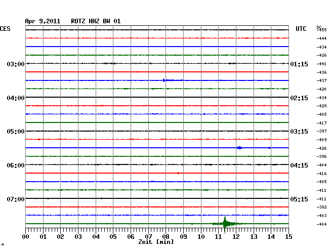Select minute tick label 12
329x250 pixels.
tap(236, 236)
